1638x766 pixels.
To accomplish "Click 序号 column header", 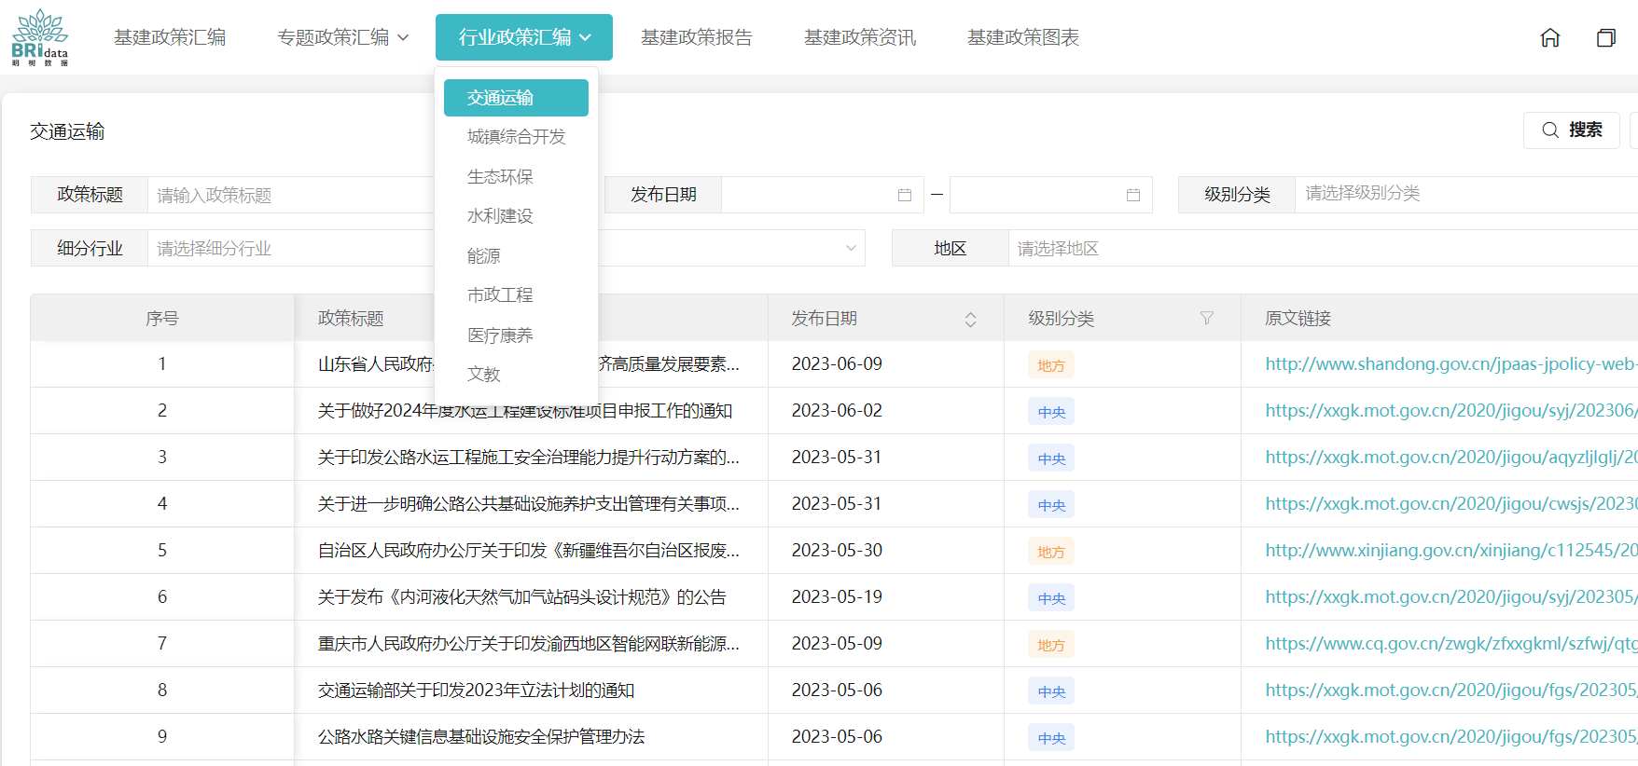I will tap(162, 319).
